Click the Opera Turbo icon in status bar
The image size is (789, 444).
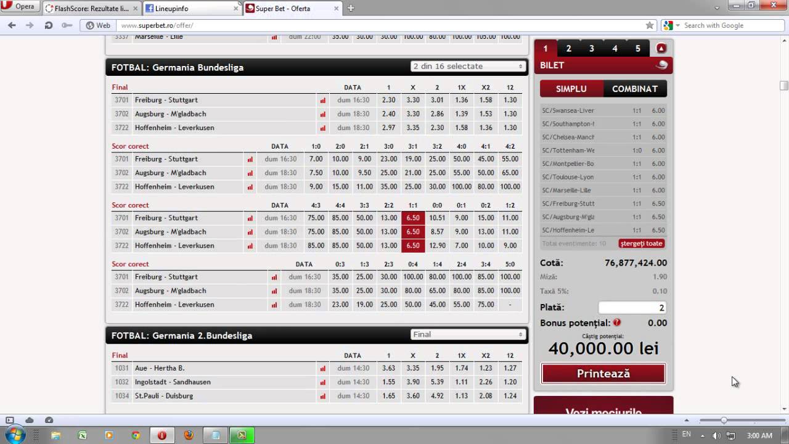[49, 420]
